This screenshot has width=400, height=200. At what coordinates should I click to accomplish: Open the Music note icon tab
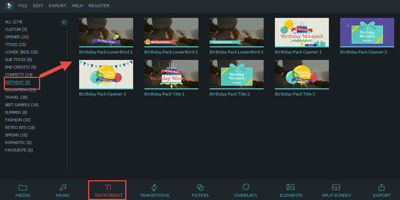pos(63,187)
